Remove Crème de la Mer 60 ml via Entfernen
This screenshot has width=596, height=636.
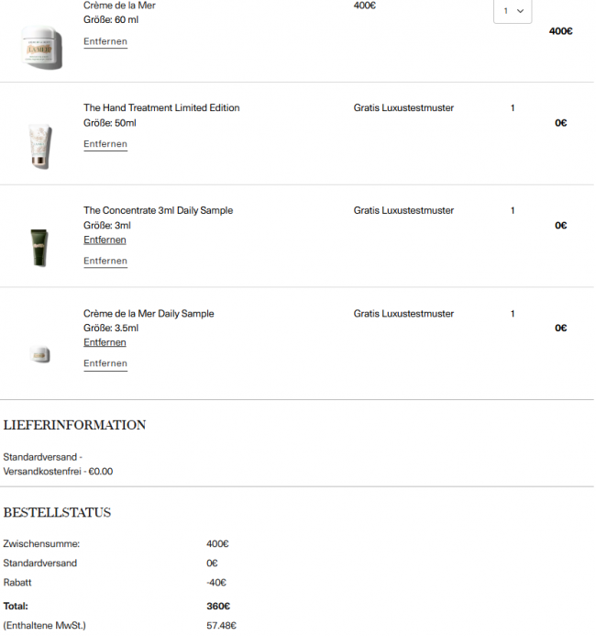105,42
